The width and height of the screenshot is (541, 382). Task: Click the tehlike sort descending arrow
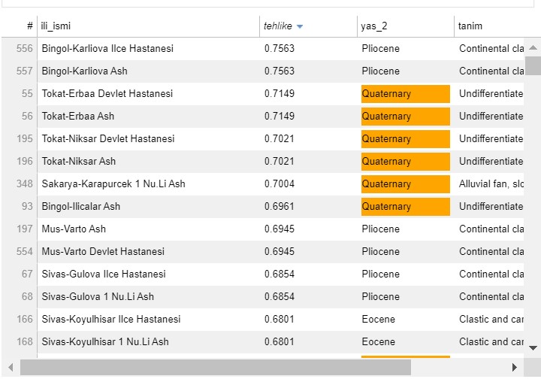pyautogui.click(x=300, y=26)
